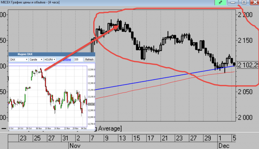The width and height of the screenshot is (259, 149).
Task: Open the DAX symbol dropdown
Action: coord(18,60)
